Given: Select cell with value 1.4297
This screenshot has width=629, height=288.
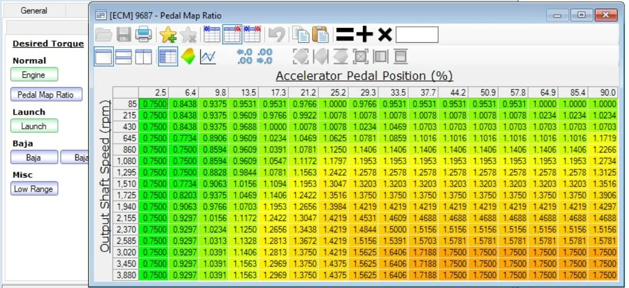Looking at the screenshot, I should pyautogui.click(x=603, y=206).
